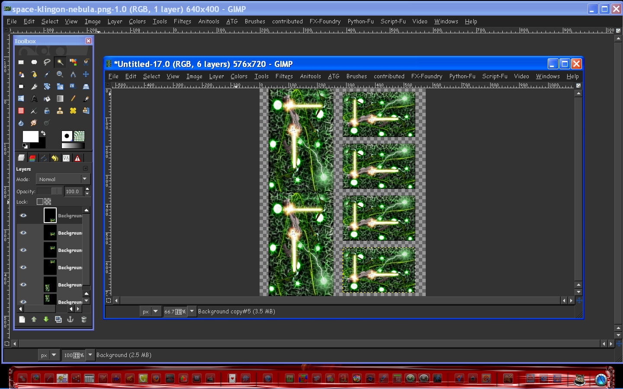Create a new layer with the page button

click(x=22, y=319)
